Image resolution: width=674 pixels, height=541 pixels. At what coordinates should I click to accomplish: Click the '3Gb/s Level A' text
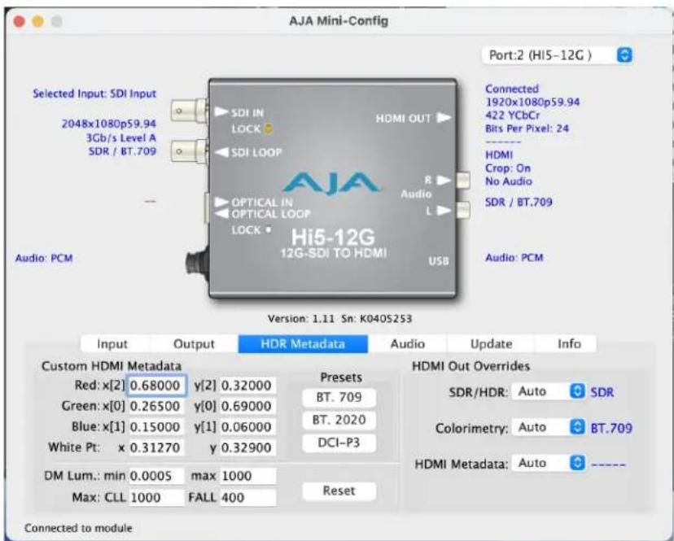pyautogui.click(x=121, y=138)
